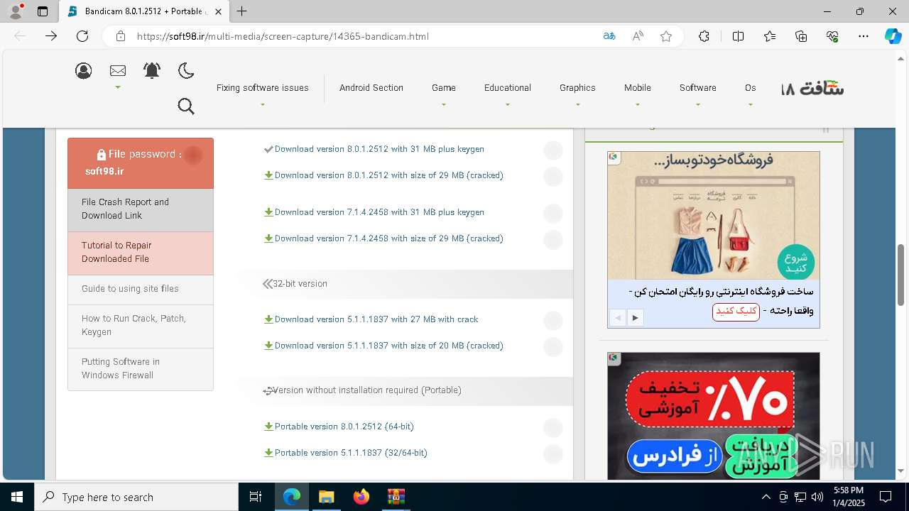Viewport: 909px width, 511px height.
Task: Expand the Game menu
Action: coord(444,88)
